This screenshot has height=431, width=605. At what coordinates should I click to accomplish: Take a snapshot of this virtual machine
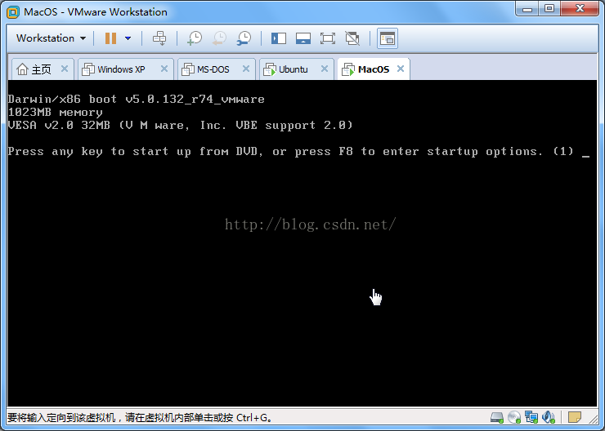pyautogui.click(x=195, y=38)
